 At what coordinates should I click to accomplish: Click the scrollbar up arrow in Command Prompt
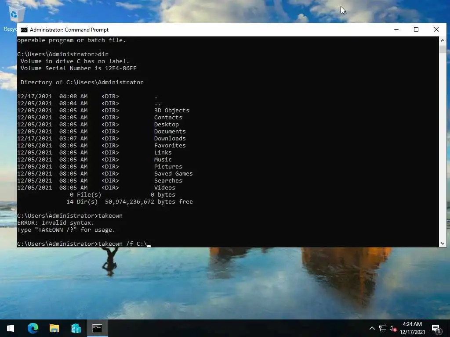[x=443, y=40]
